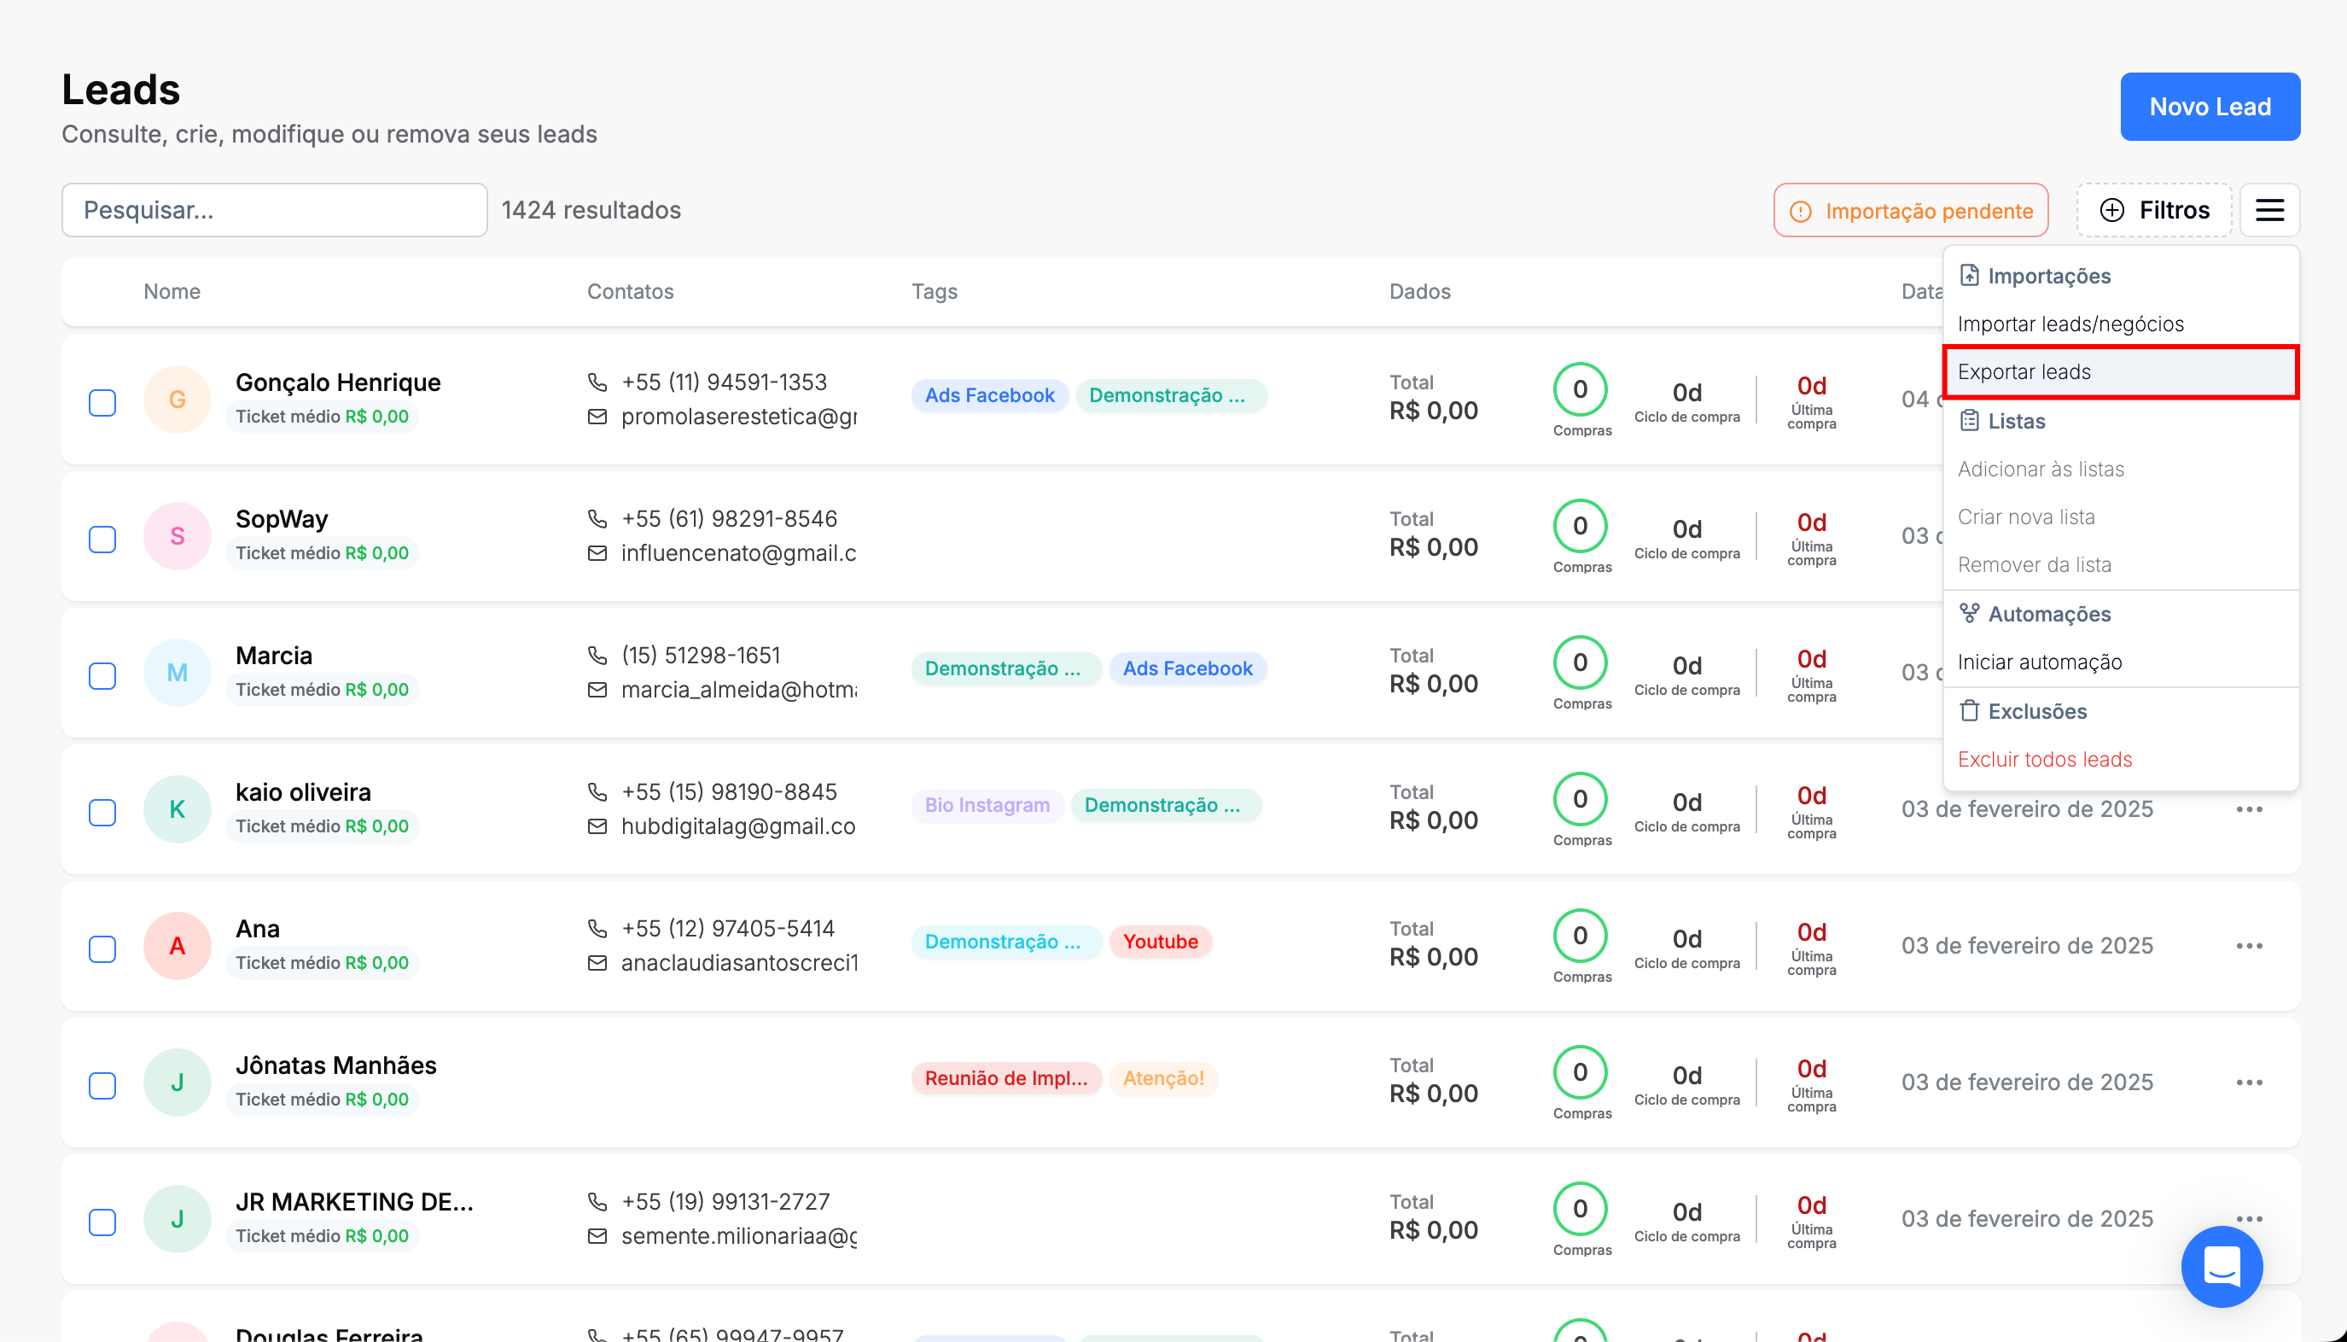Viewport: 2347px width, 1342px height.
Task: Click the phone icon for Gonçalo Henrique
Action: [597, 382]
